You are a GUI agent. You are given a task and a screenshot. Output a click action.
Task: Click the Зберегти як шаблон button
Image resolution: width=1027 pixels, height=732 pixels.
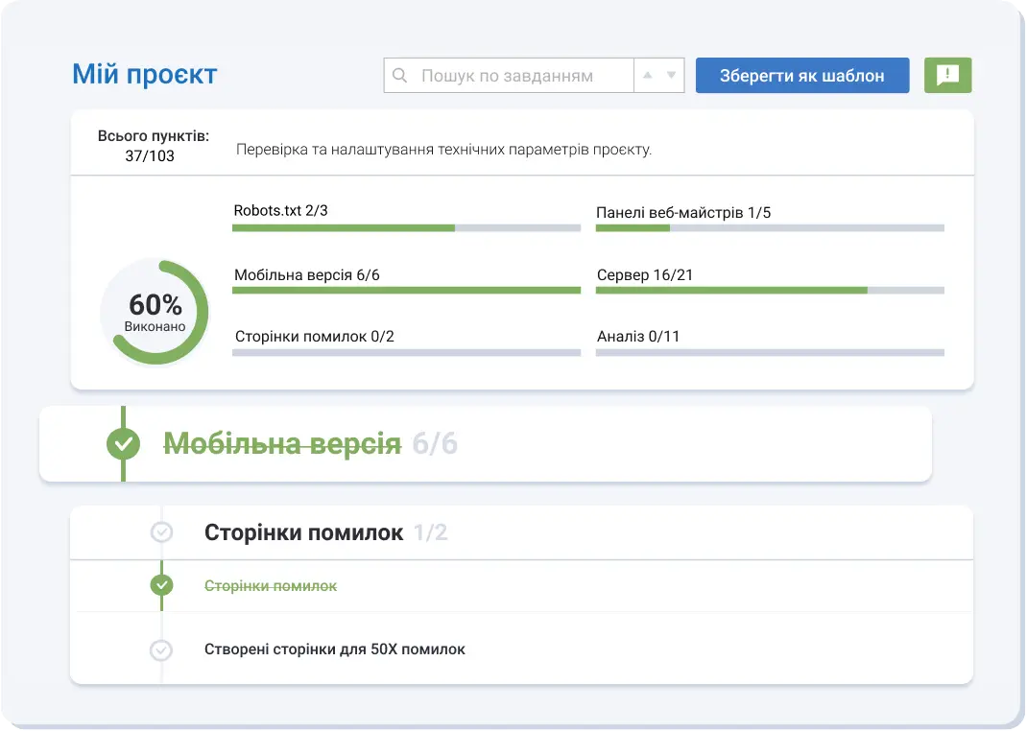pos(802,75)
